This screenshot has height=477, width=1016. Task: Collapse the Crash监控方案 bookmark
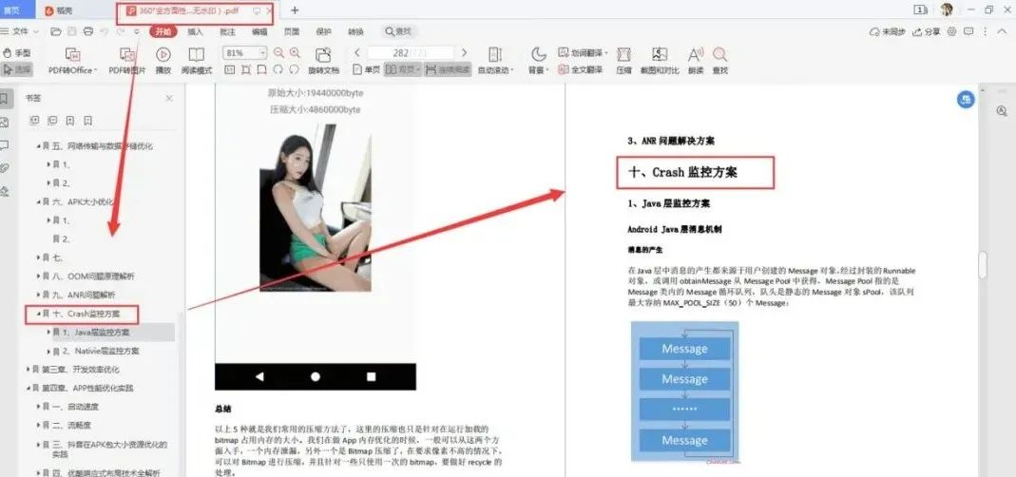(38, 315)
